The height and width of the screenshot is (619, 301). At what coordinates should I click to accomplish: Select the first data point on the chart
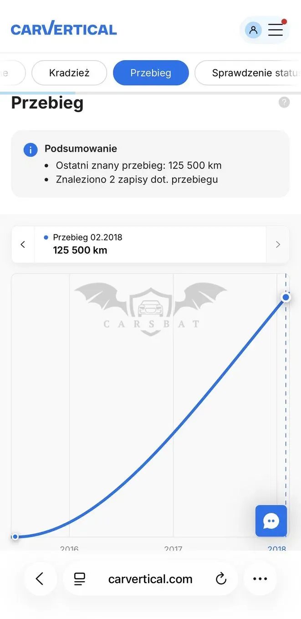(15, 537)
